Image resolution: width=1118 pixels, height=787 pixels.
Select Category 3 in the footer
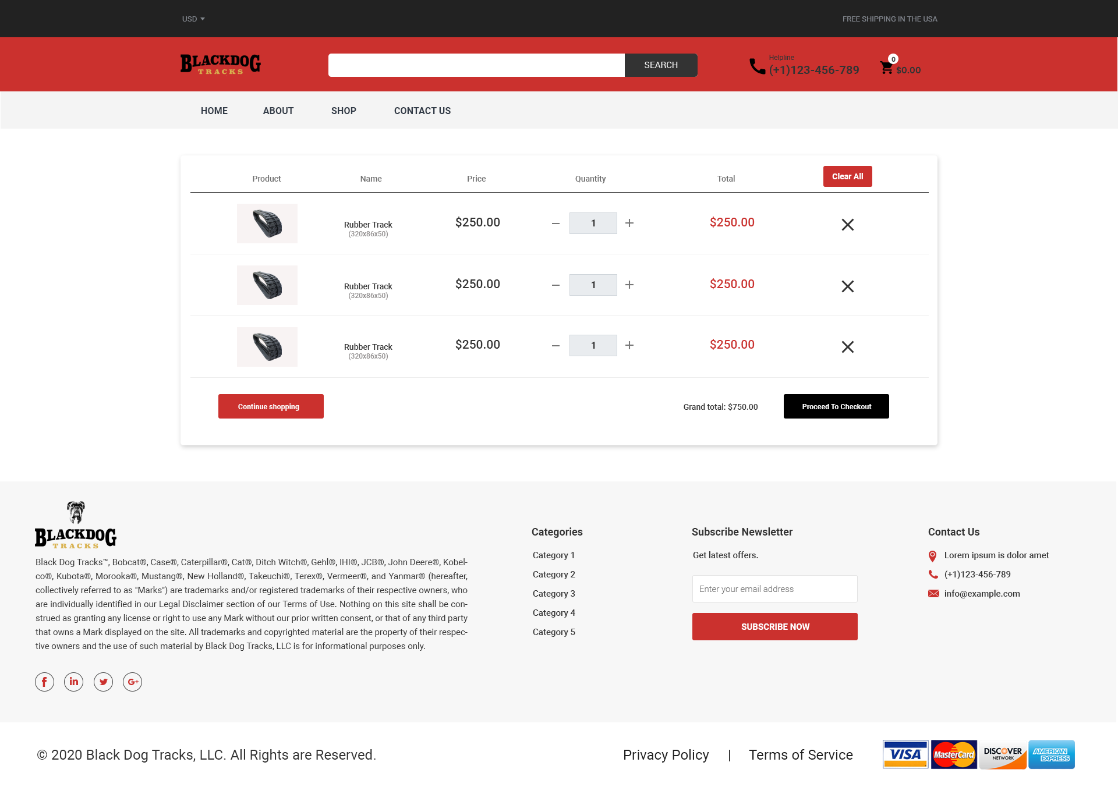[554, 593]
